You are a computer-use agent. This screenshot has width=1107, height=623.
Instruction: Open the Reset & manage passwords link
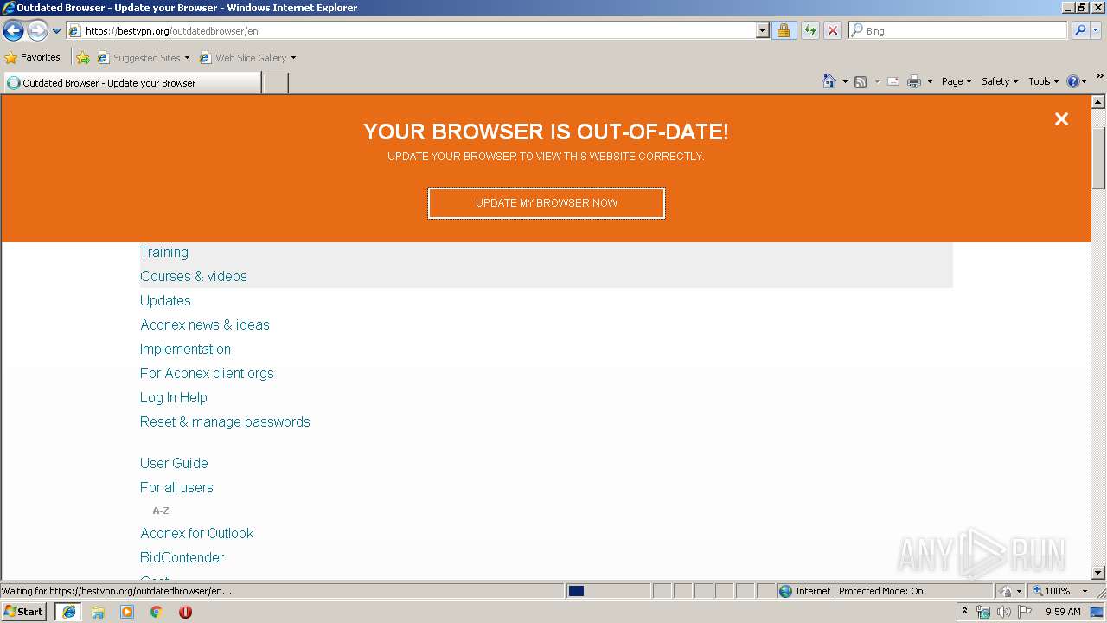coord(225,421)
